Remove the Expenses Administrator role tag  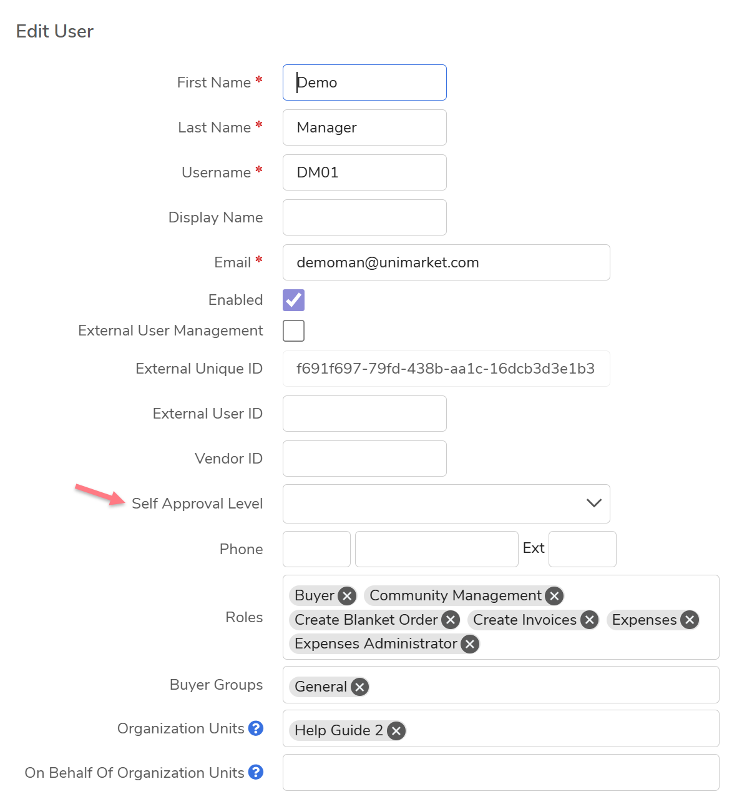click(x=470, y=644)
